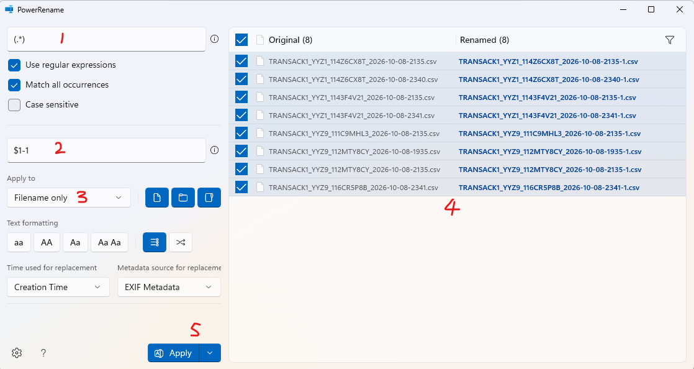Apply lowercase 'aa' formatting
This screenshot has width=694, height=369.
(x=19, y=242)
